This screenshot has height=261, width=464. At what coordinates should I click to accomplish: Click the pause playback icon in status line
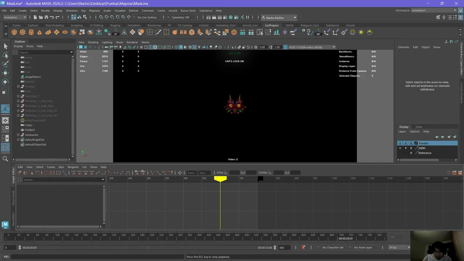(248, 17)
